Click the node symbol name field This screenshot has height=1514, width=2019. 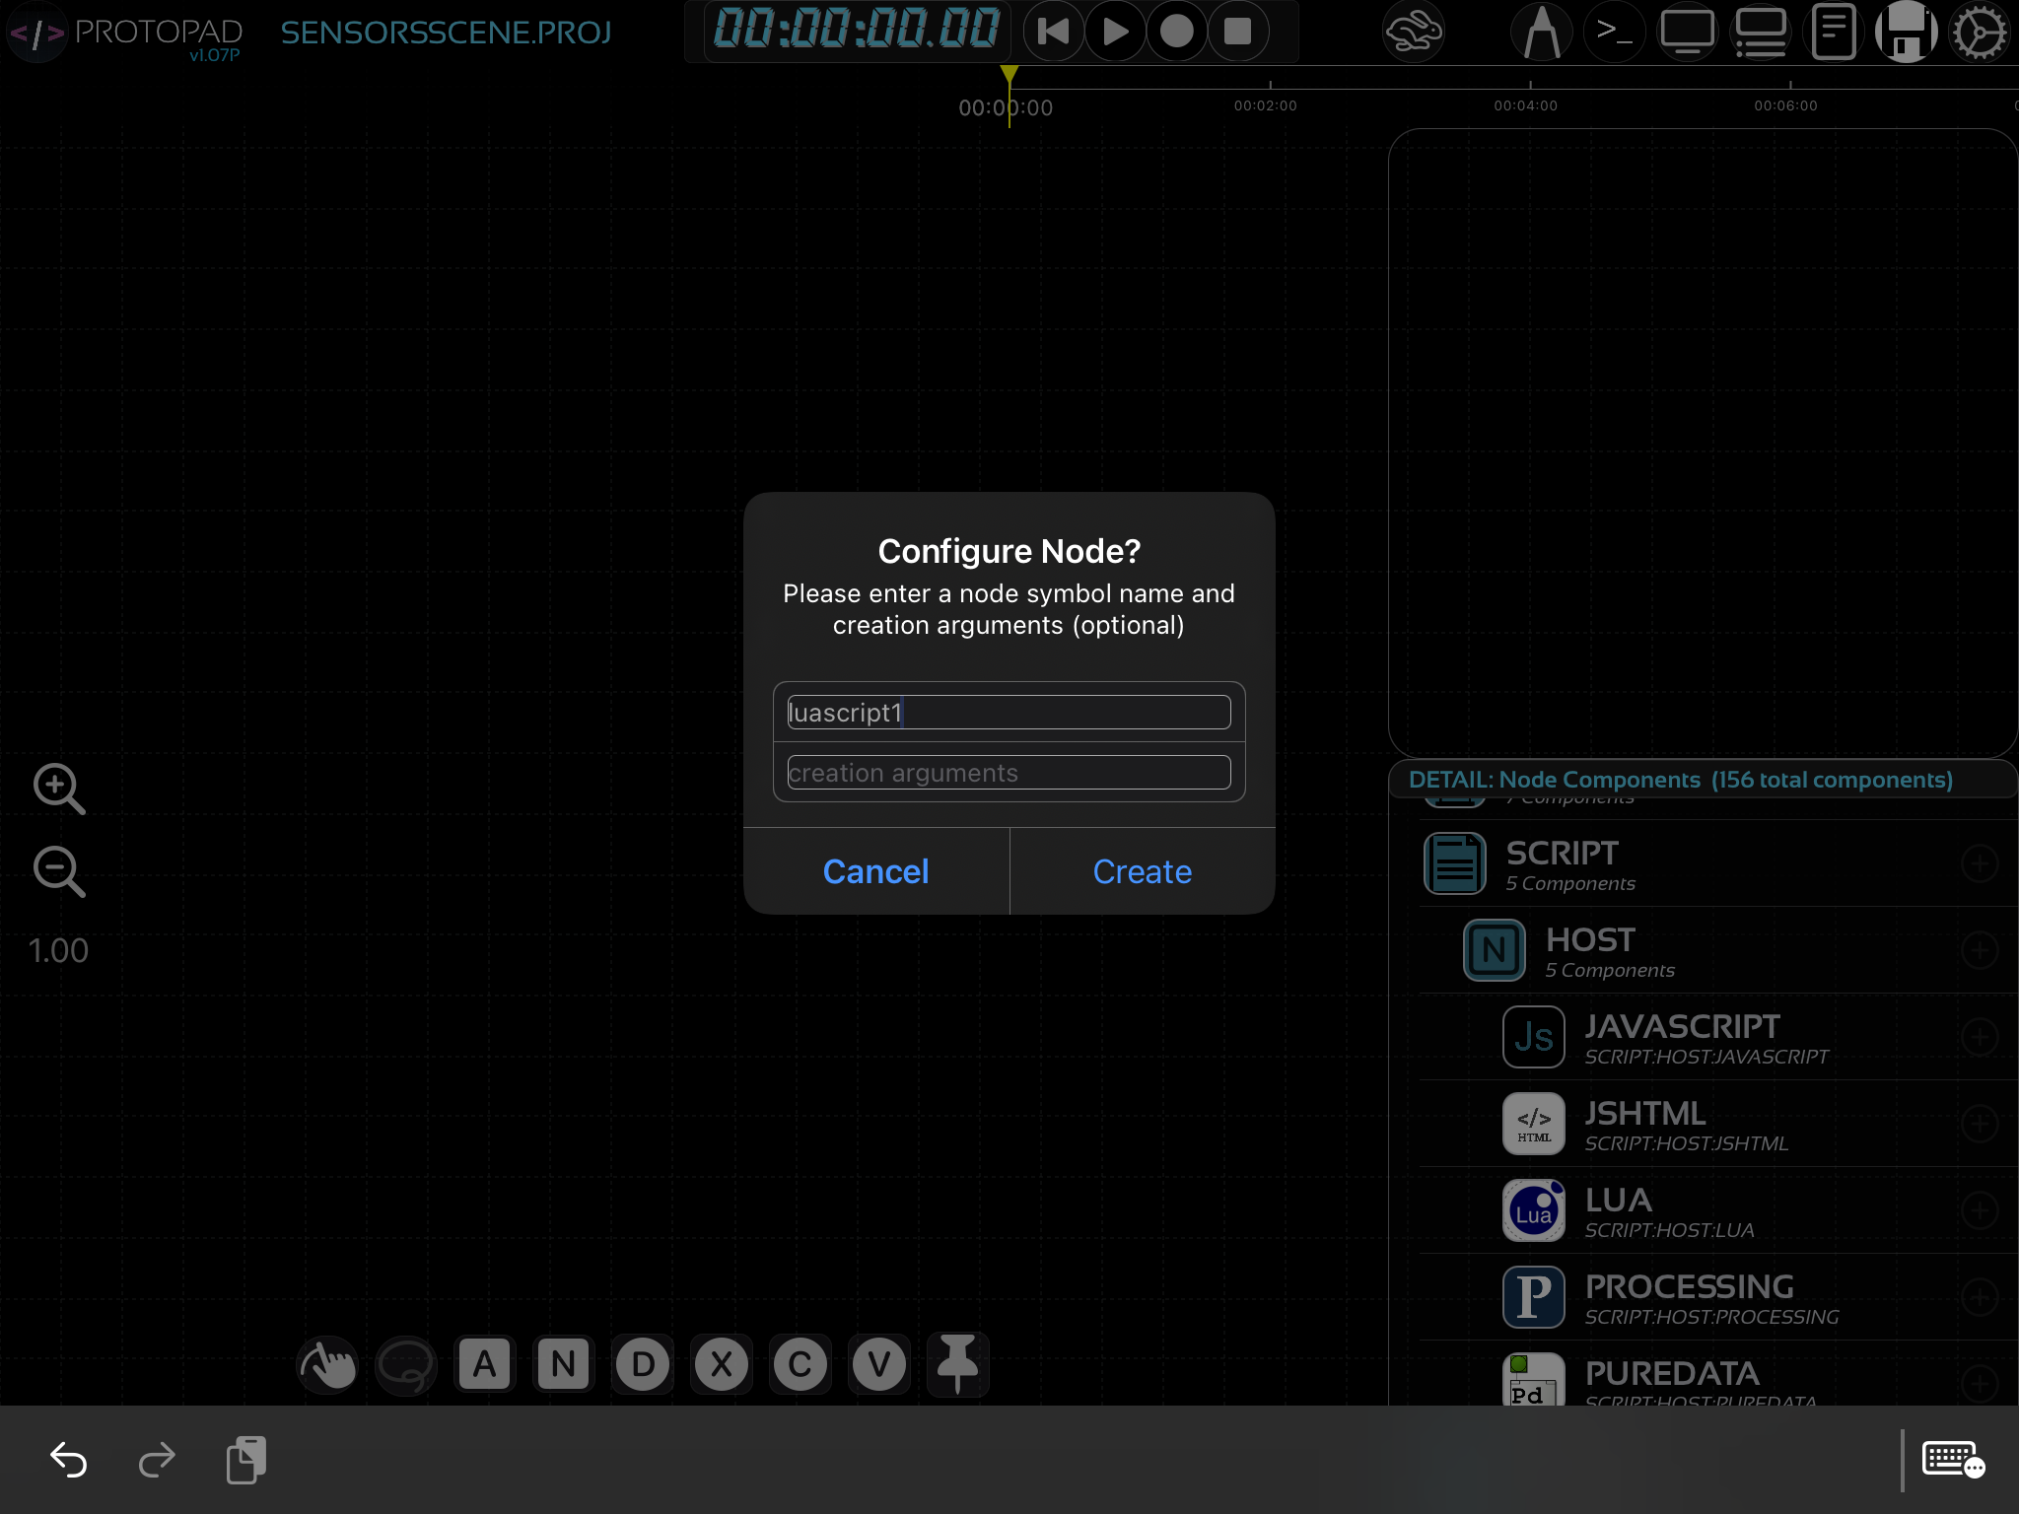coord(1009,713)
